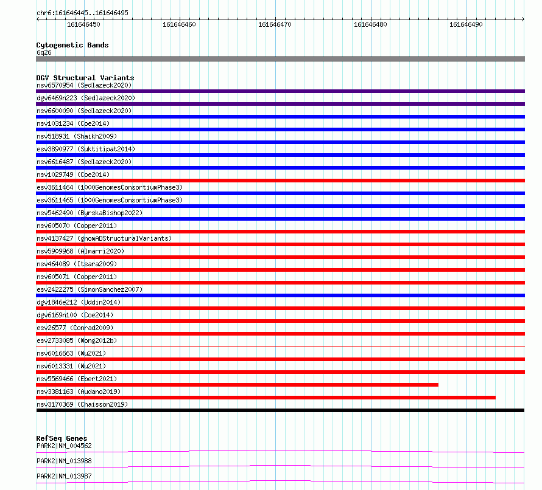Click the purple bar under dgv6469n223
542x490 pixels.
tap(280, 104)
